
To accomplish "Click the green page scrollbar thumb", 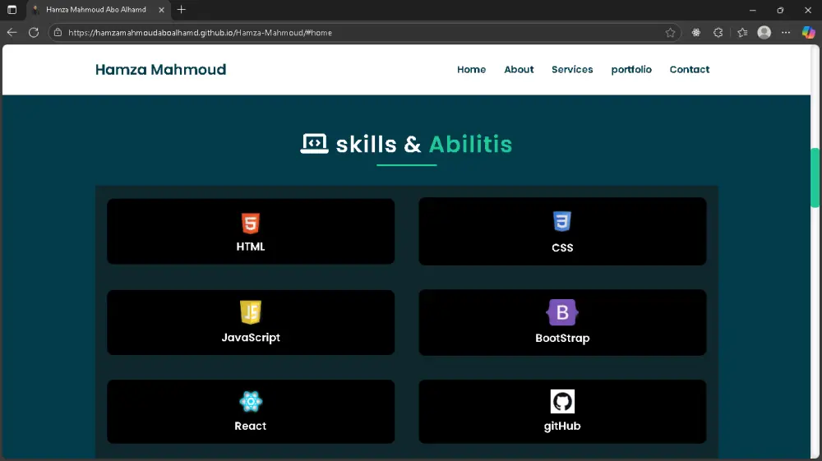I will tap(815, 177).
